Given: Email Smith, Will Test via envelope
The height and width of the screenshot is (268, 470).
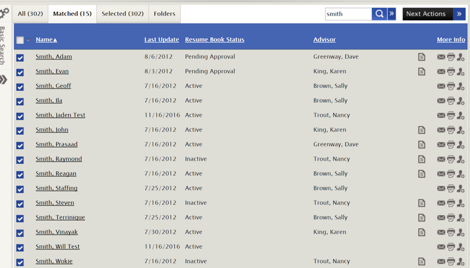Looking at the screenshot, I should point(441,247).
